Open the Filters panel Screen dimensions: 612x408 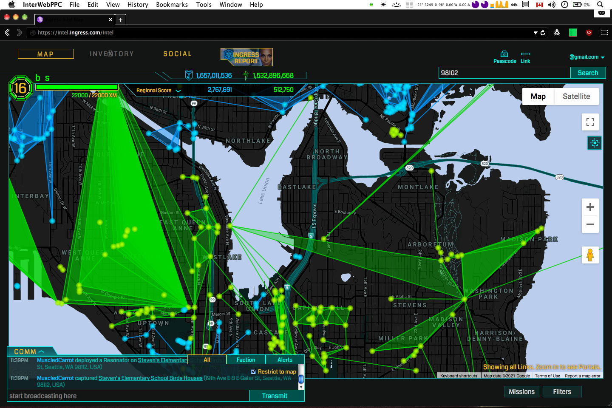pyautogui.click(x=562, y=391)
